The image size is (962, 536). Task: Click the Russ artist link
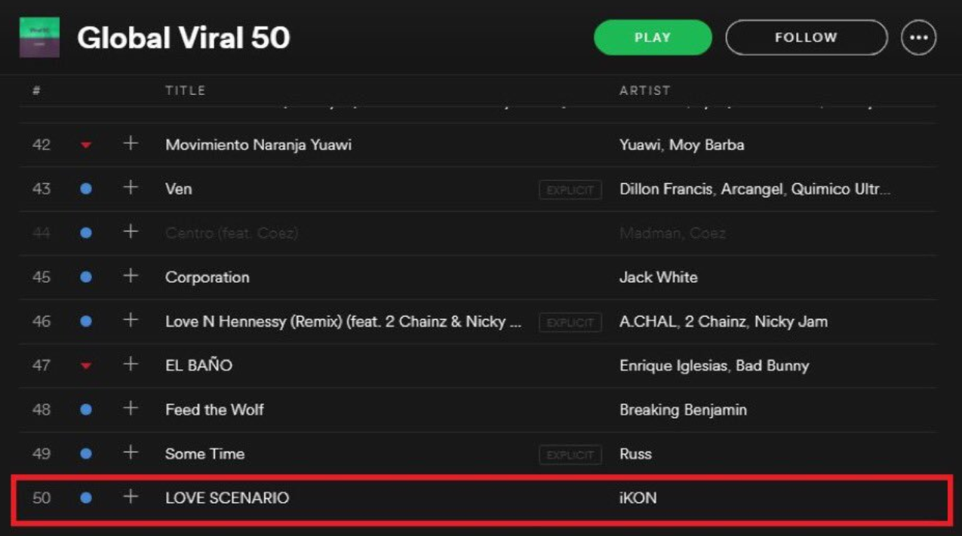coord(635,454)
